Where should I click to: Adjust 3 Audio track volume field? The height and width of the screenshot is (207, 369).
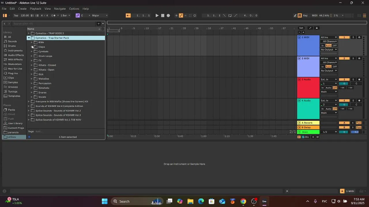click(344, 84)
